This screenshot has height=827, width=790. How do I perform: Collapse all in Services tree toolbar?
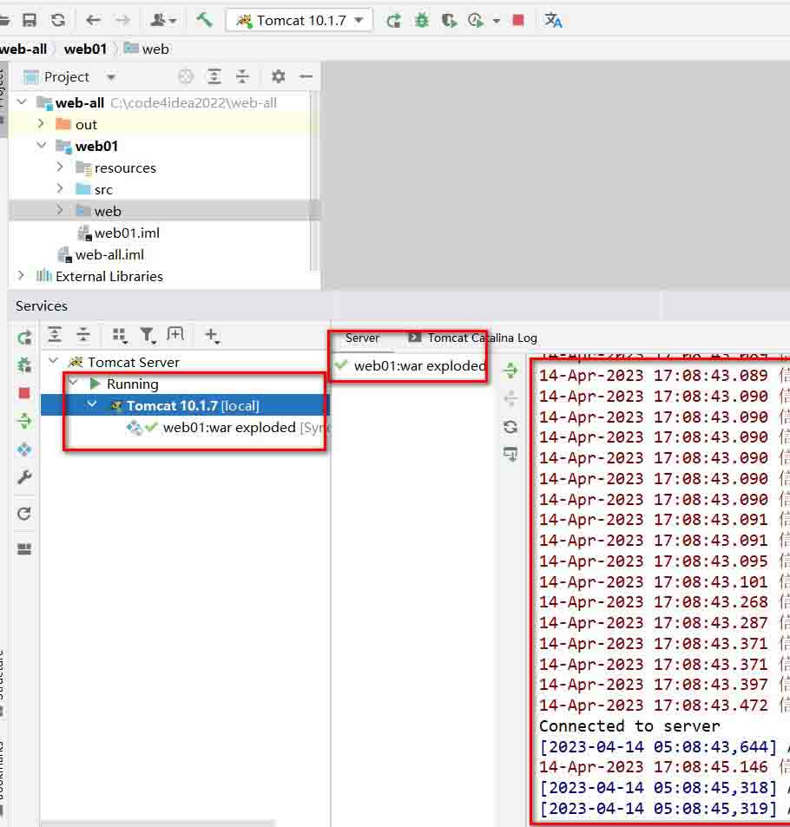(83, 334)
